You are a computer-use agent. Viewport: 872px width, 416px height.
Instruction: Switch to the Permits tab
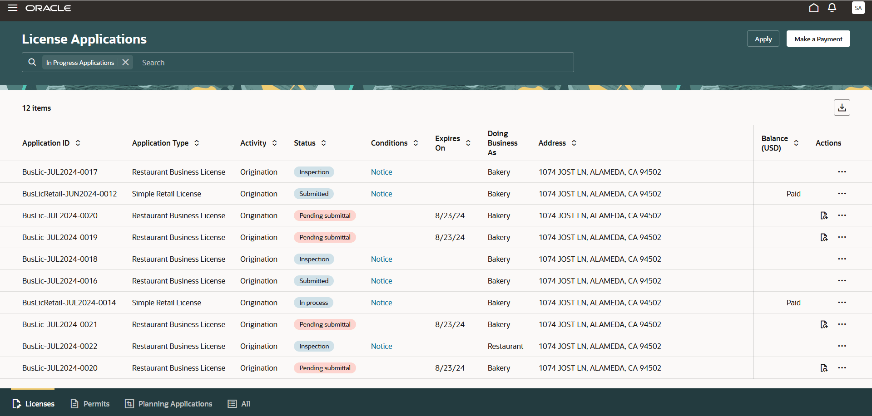[x=90, y=404]
